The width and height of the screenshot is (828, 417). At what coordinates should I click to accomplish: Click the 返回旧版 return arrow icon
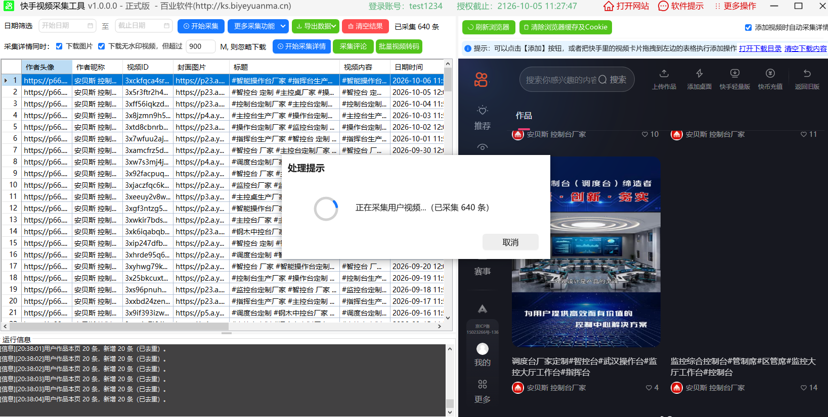807,73
